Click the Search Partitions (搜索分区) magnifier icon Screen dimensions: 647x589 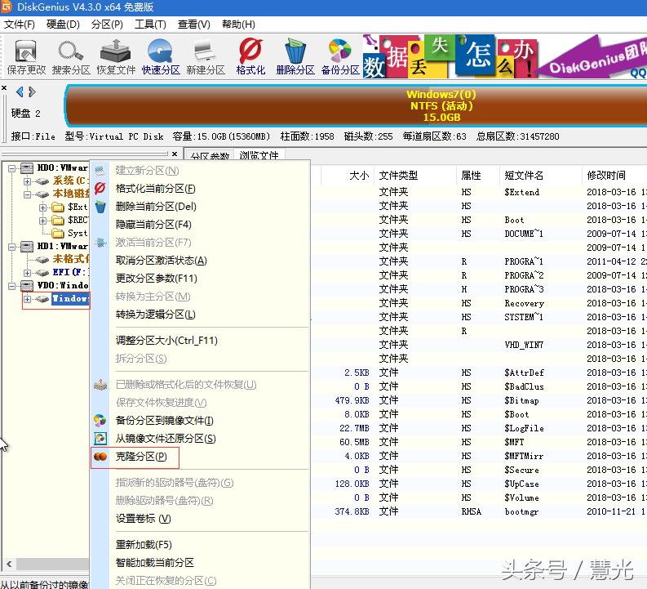point(71,56)
